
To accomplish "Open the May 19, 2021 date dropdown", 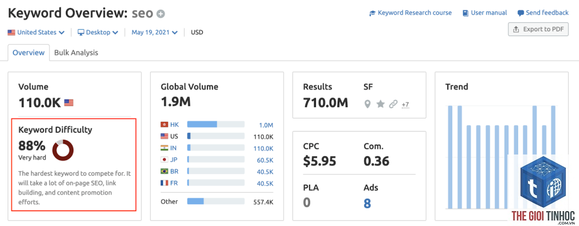I will pyautogui.click(x=154, y=33).
